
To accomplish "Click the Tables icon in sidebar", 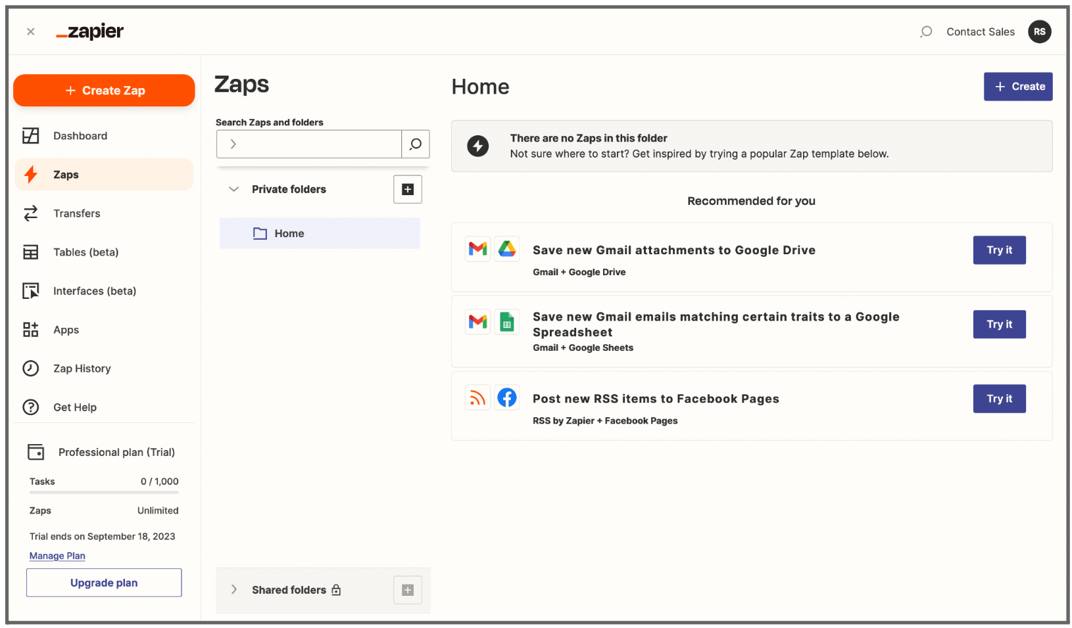I will coord(31,252).
